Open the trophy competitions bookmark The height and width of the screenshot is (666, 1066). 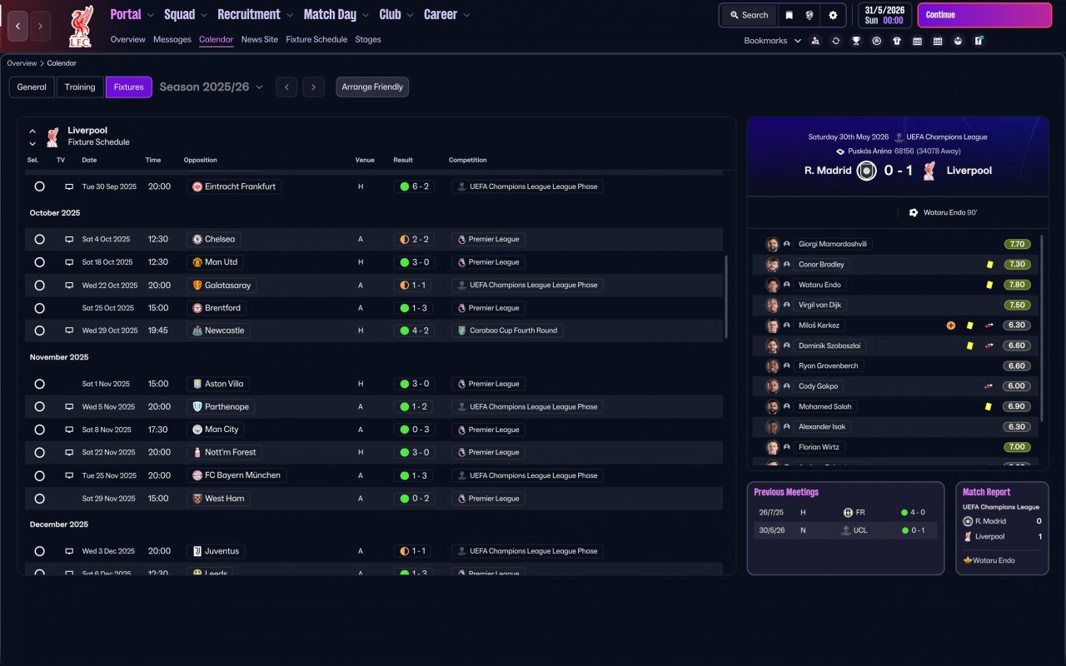tap(856, 41)
